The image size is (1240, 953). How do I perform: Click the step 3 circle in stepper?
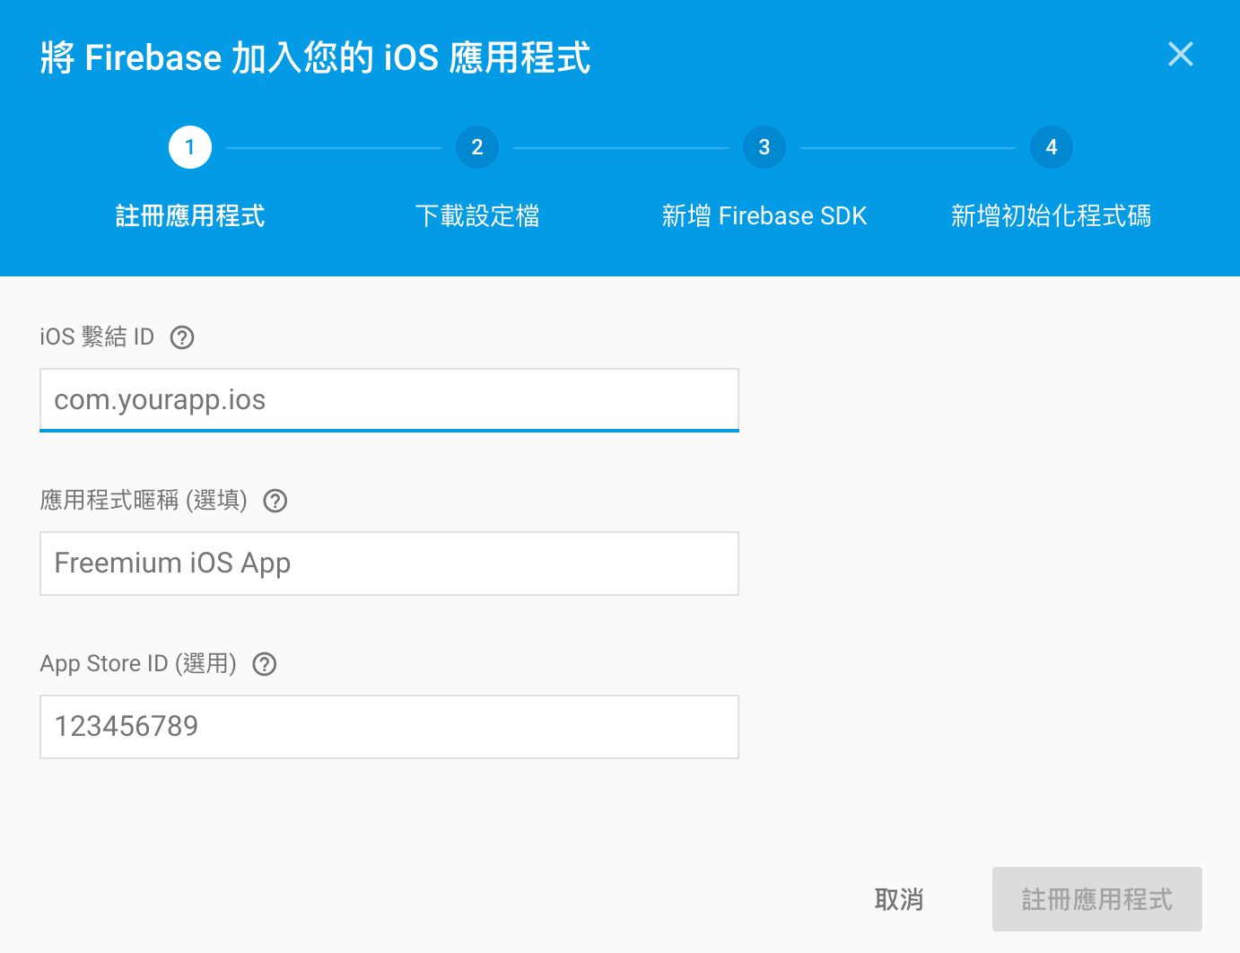coord(764,147)
